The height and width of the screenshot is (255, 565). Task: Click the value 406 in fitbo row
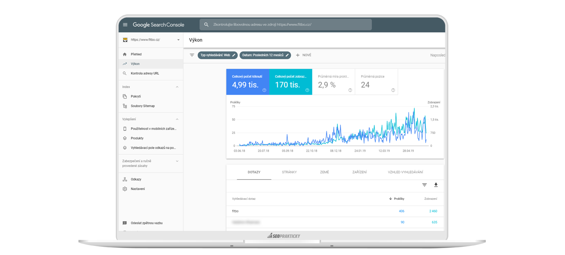click(x=402, y=211)
